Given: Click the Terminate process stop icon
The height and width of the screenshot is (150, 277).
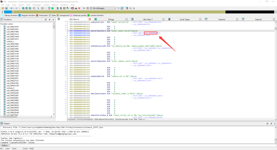Looking at the screenshot, I should pos(91,8).
